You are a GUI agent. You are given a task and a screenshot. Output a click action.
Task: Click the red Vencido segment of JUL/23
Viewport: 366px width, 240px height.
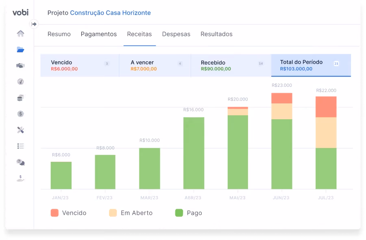coord(326,107)
